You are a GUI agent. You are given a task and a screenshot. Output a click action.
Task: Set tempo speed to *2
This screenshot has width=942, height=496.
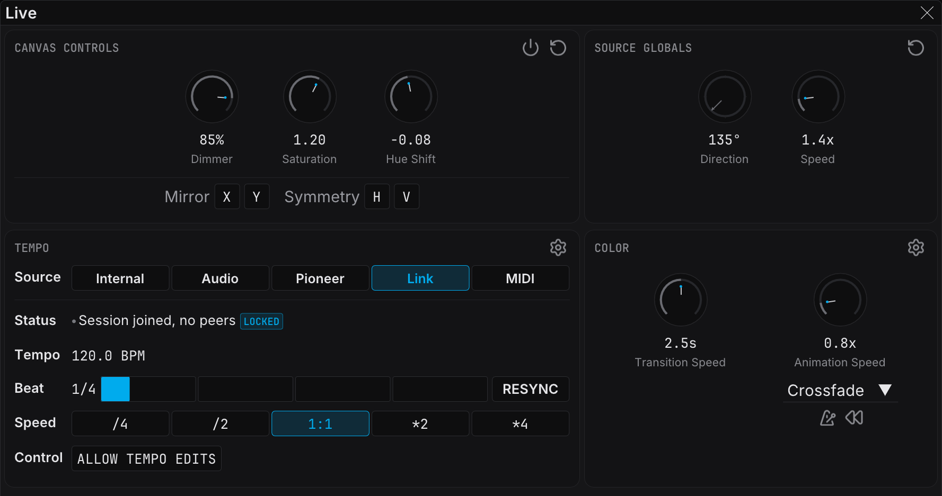point(420,423)
